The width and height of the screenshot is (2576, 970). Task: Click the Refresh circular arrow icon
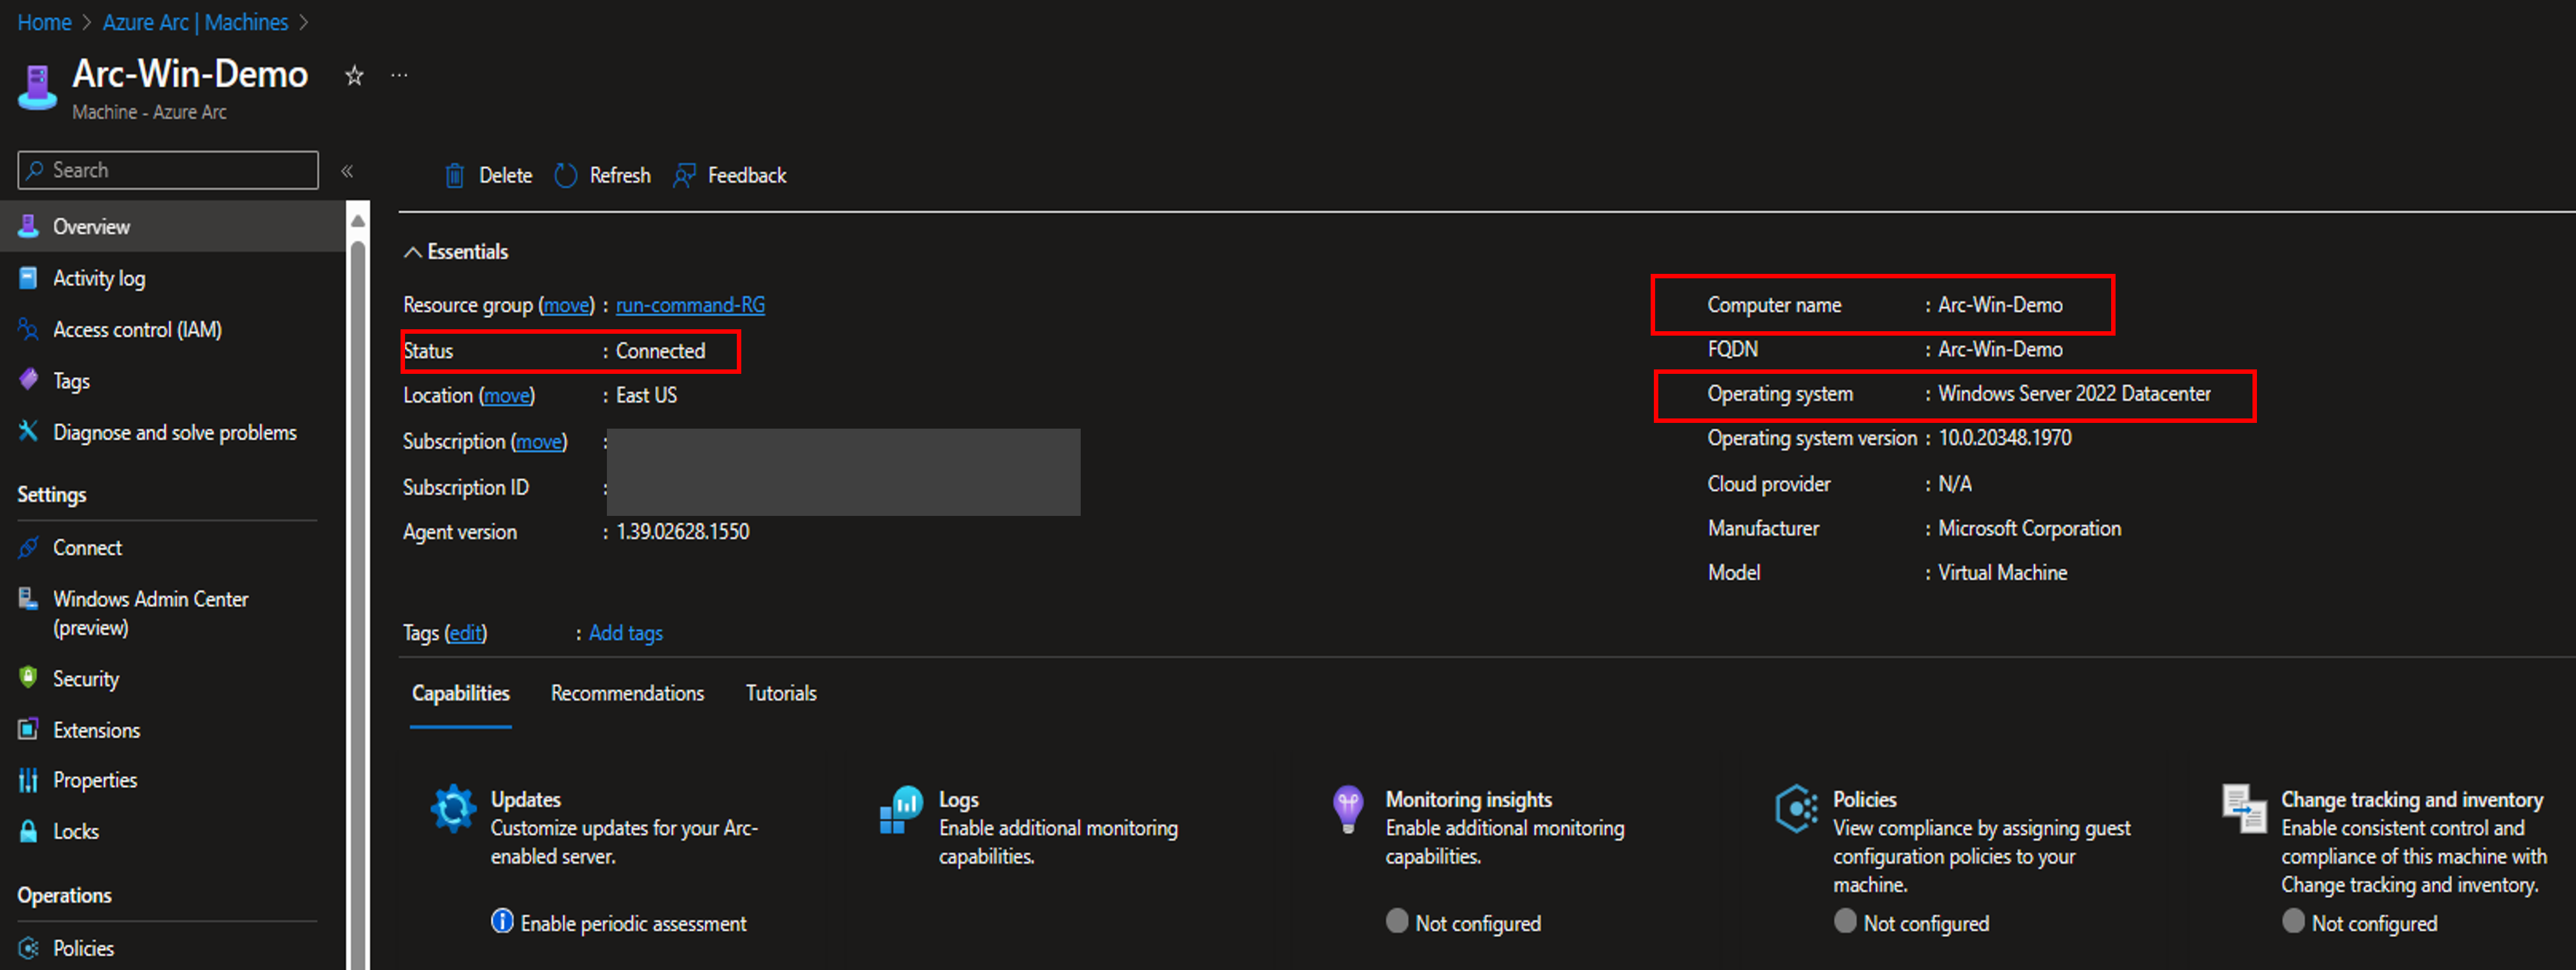(x=566, y=176)
